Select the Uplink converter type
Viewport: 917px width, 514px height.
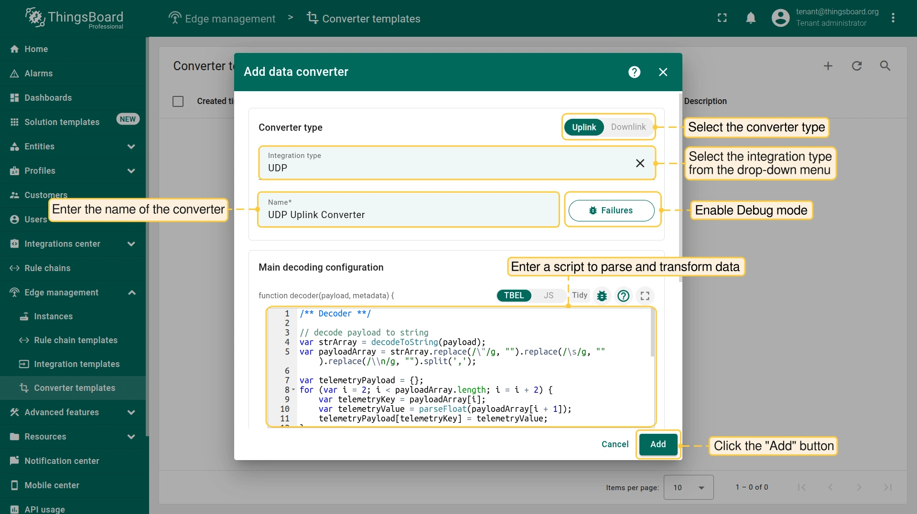click(x=584, y=127)
